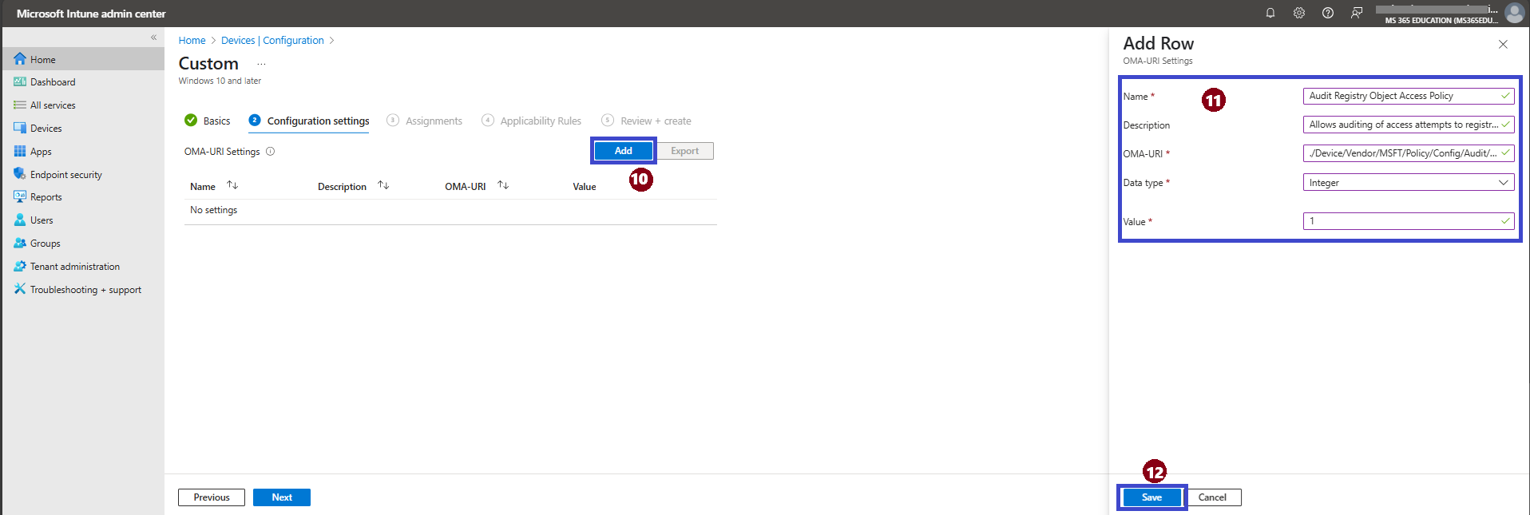Go to the Devices | Configuration breadcrumb link

[x=272, y=40]
